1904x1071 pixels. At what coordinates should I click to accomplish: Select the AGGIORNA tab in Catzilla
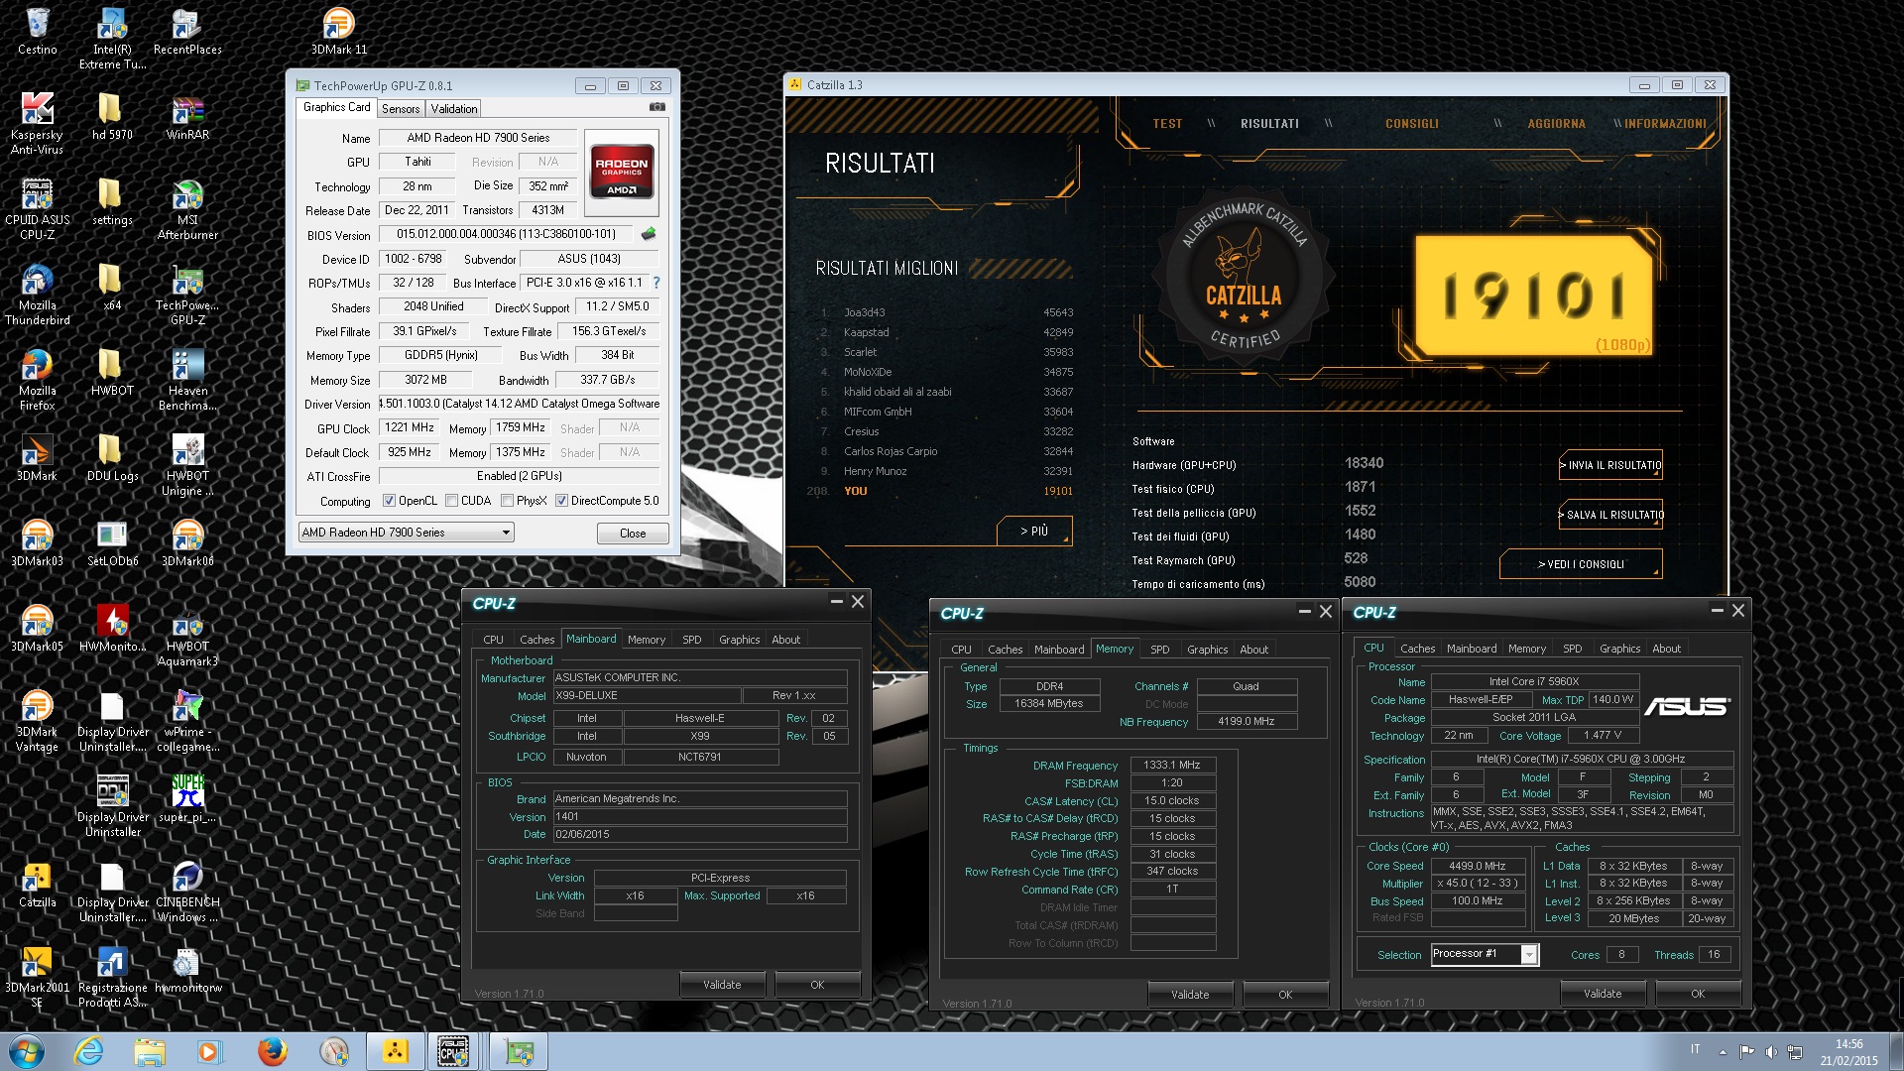click(x=1556, y=124)
